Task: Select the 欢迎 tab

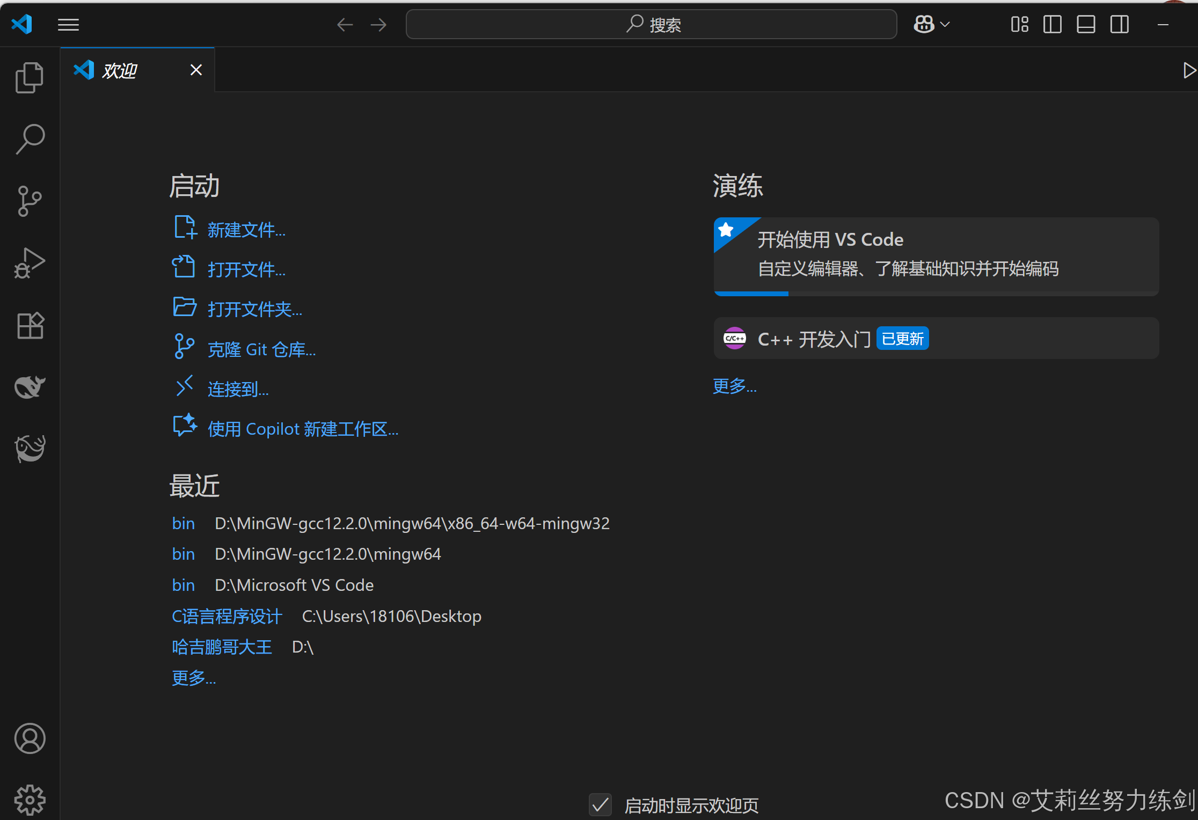Action: pos(120,70)
